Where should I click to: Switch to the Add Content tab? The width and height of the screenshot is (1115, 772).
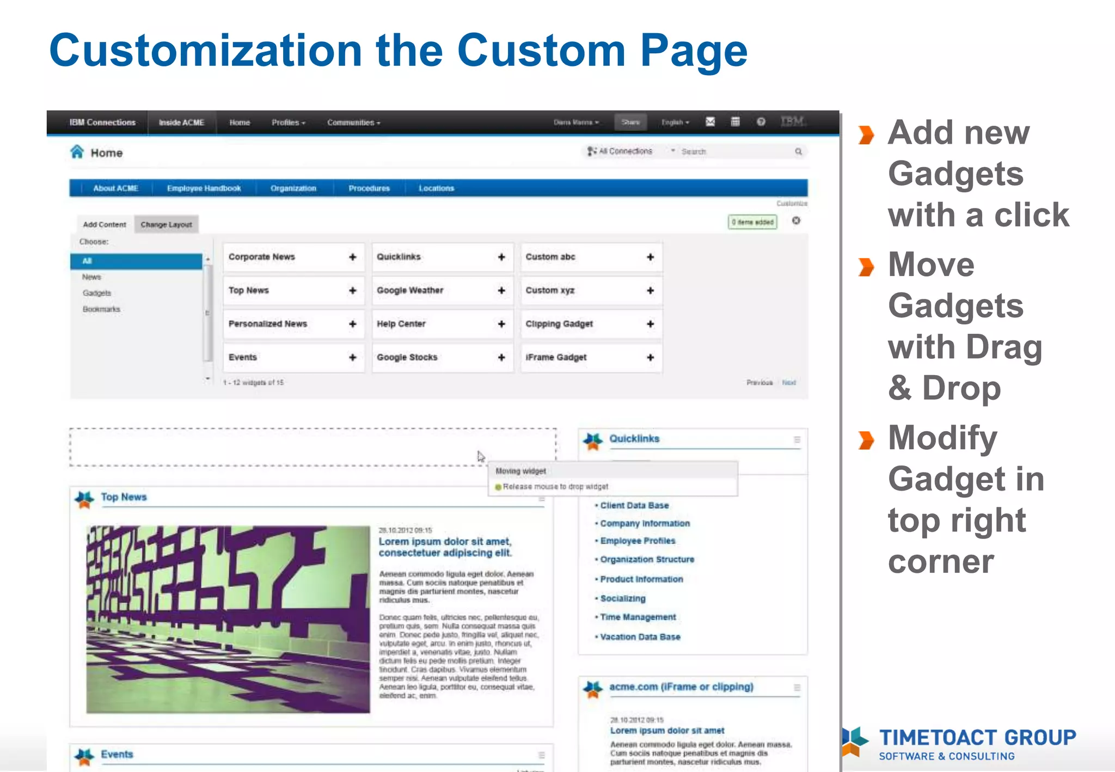[105, 224]
